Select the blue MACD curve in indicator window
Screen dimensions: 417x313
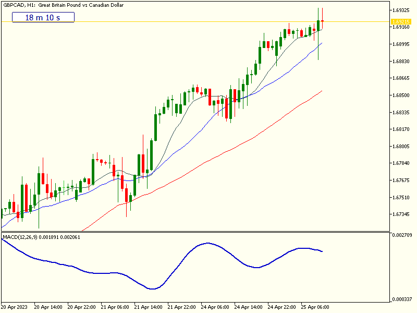pyautogui.click(x=208, y=243)
